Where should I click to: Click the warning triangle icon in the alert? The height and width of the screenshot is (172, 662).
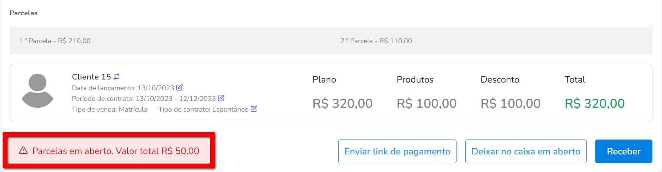pos(23,151)
